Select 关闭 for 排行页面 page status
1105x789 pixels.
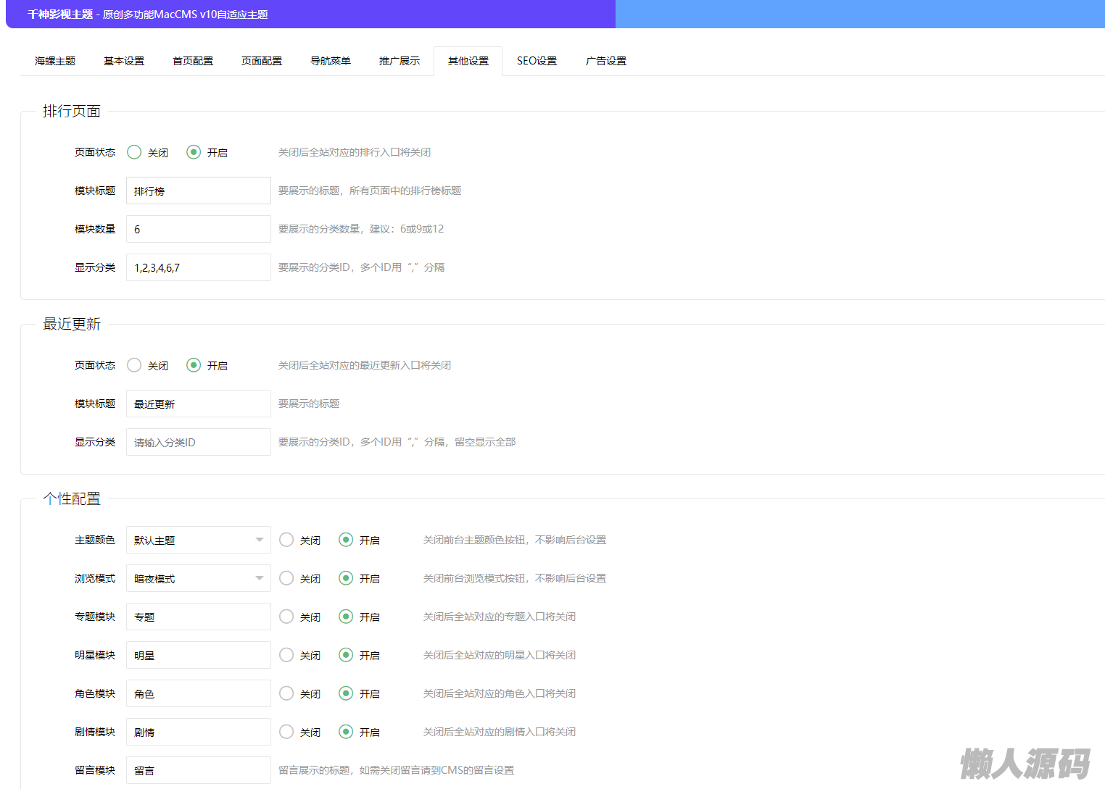click(x=135, y=152)
